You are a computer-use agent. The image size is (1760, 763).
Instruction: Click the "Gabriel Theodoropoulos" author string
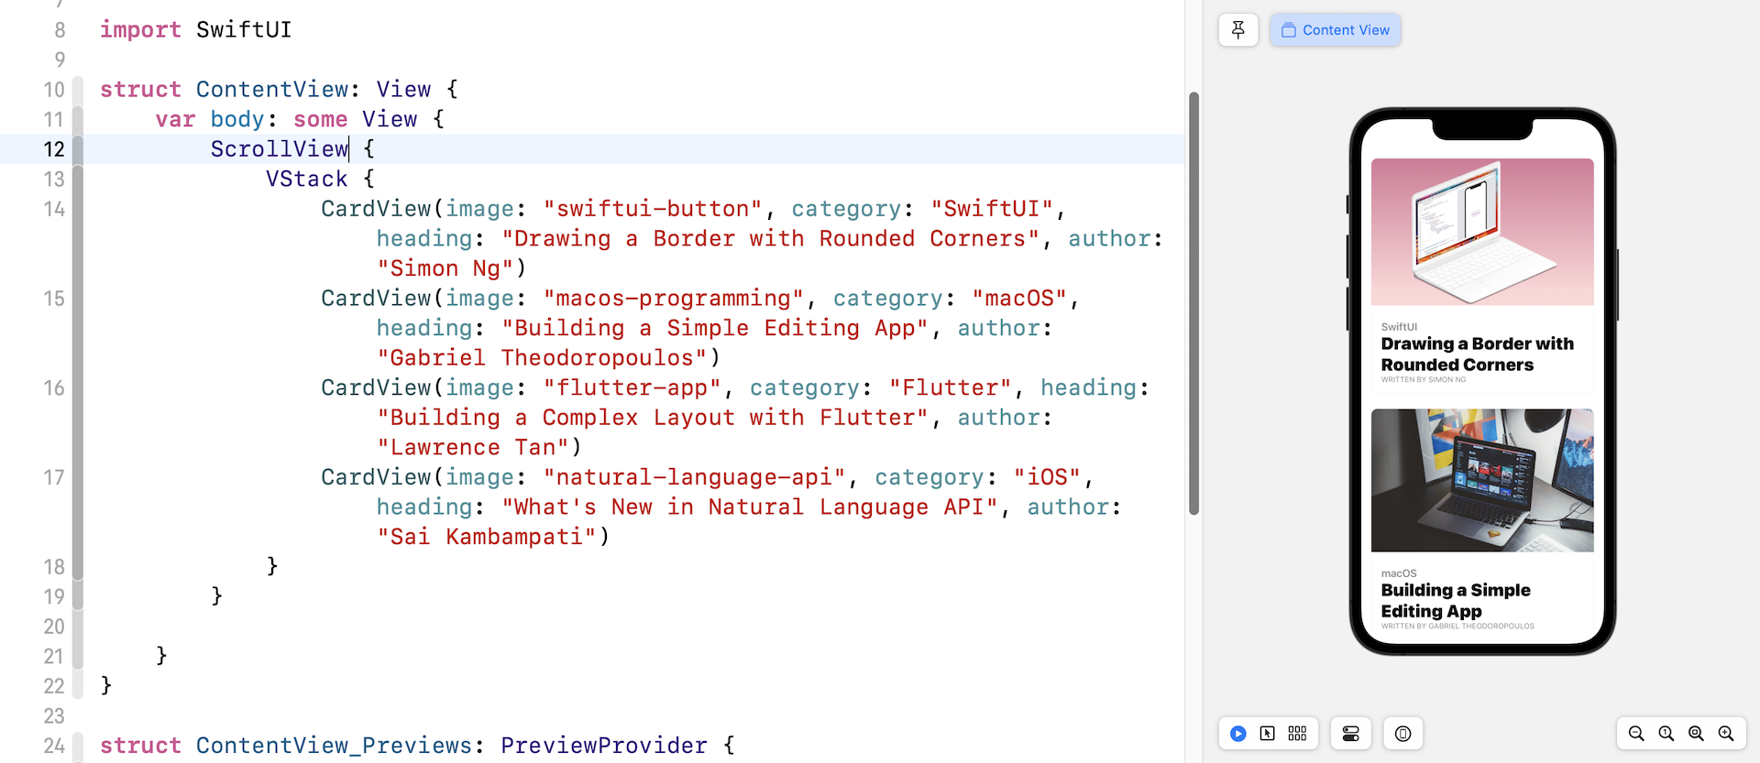[x=543, y=358]
